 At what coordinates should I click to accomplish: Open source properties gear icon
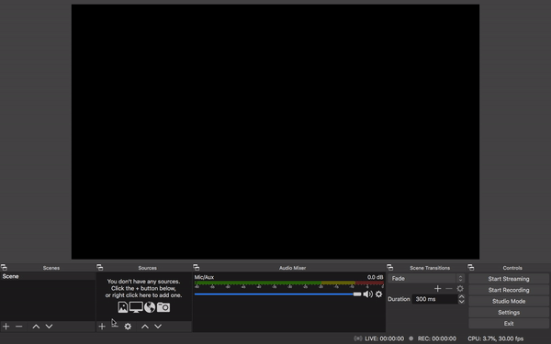(x=128, y=327)
